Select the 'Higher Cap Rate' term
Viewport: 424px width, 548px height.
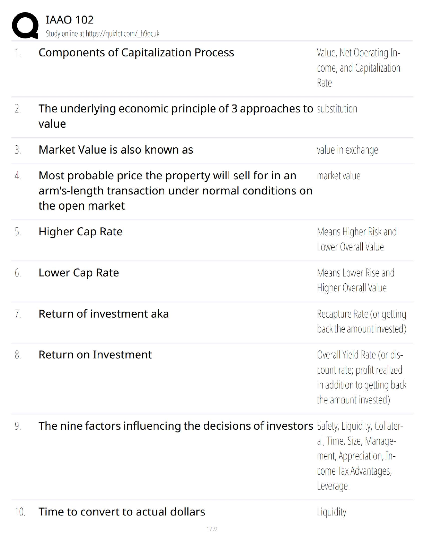pyautogui.click(x=80, y=232)
